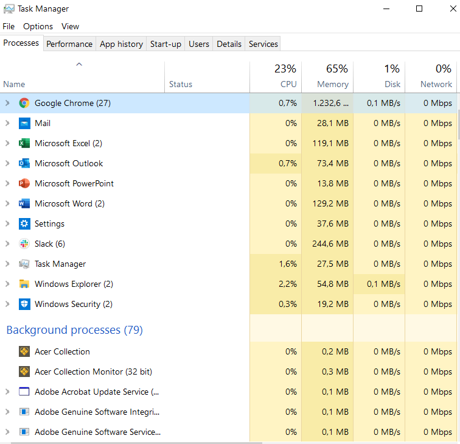Image resolution: width=460 pixels, height=444 pixels.
Task: Sort by the CPU column header
Action: [x=276, y=77]
